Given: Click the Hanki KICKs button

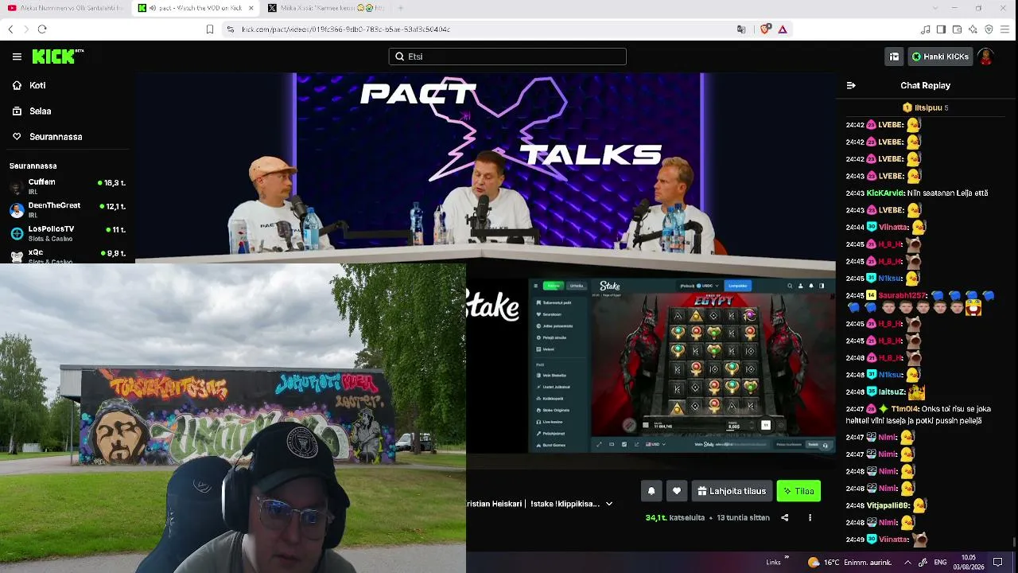Looking at the screenshot, I should pyautogui.click(x=940, y=57).
